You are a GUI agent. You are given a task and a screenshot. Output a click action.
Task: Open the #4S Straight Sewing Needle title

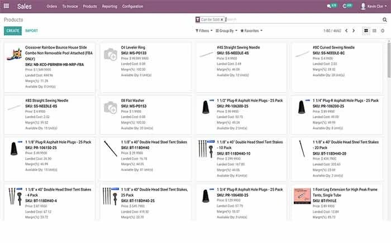coord(238,47)
